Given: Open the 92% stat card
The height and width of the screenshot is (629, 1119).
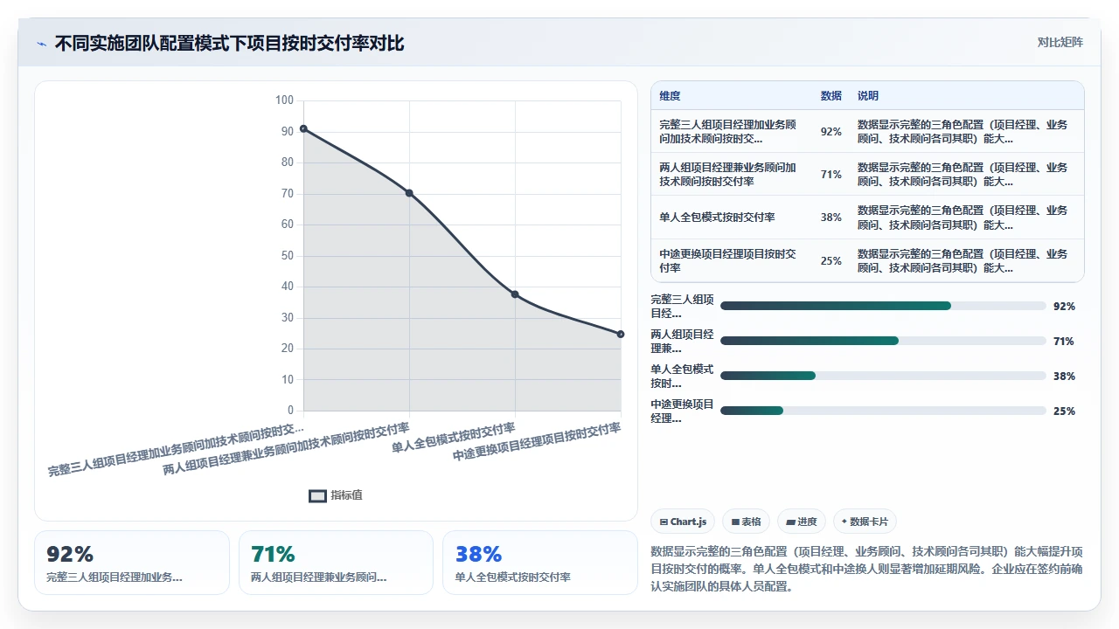Looking at the screenshot, I should (132, 563).
